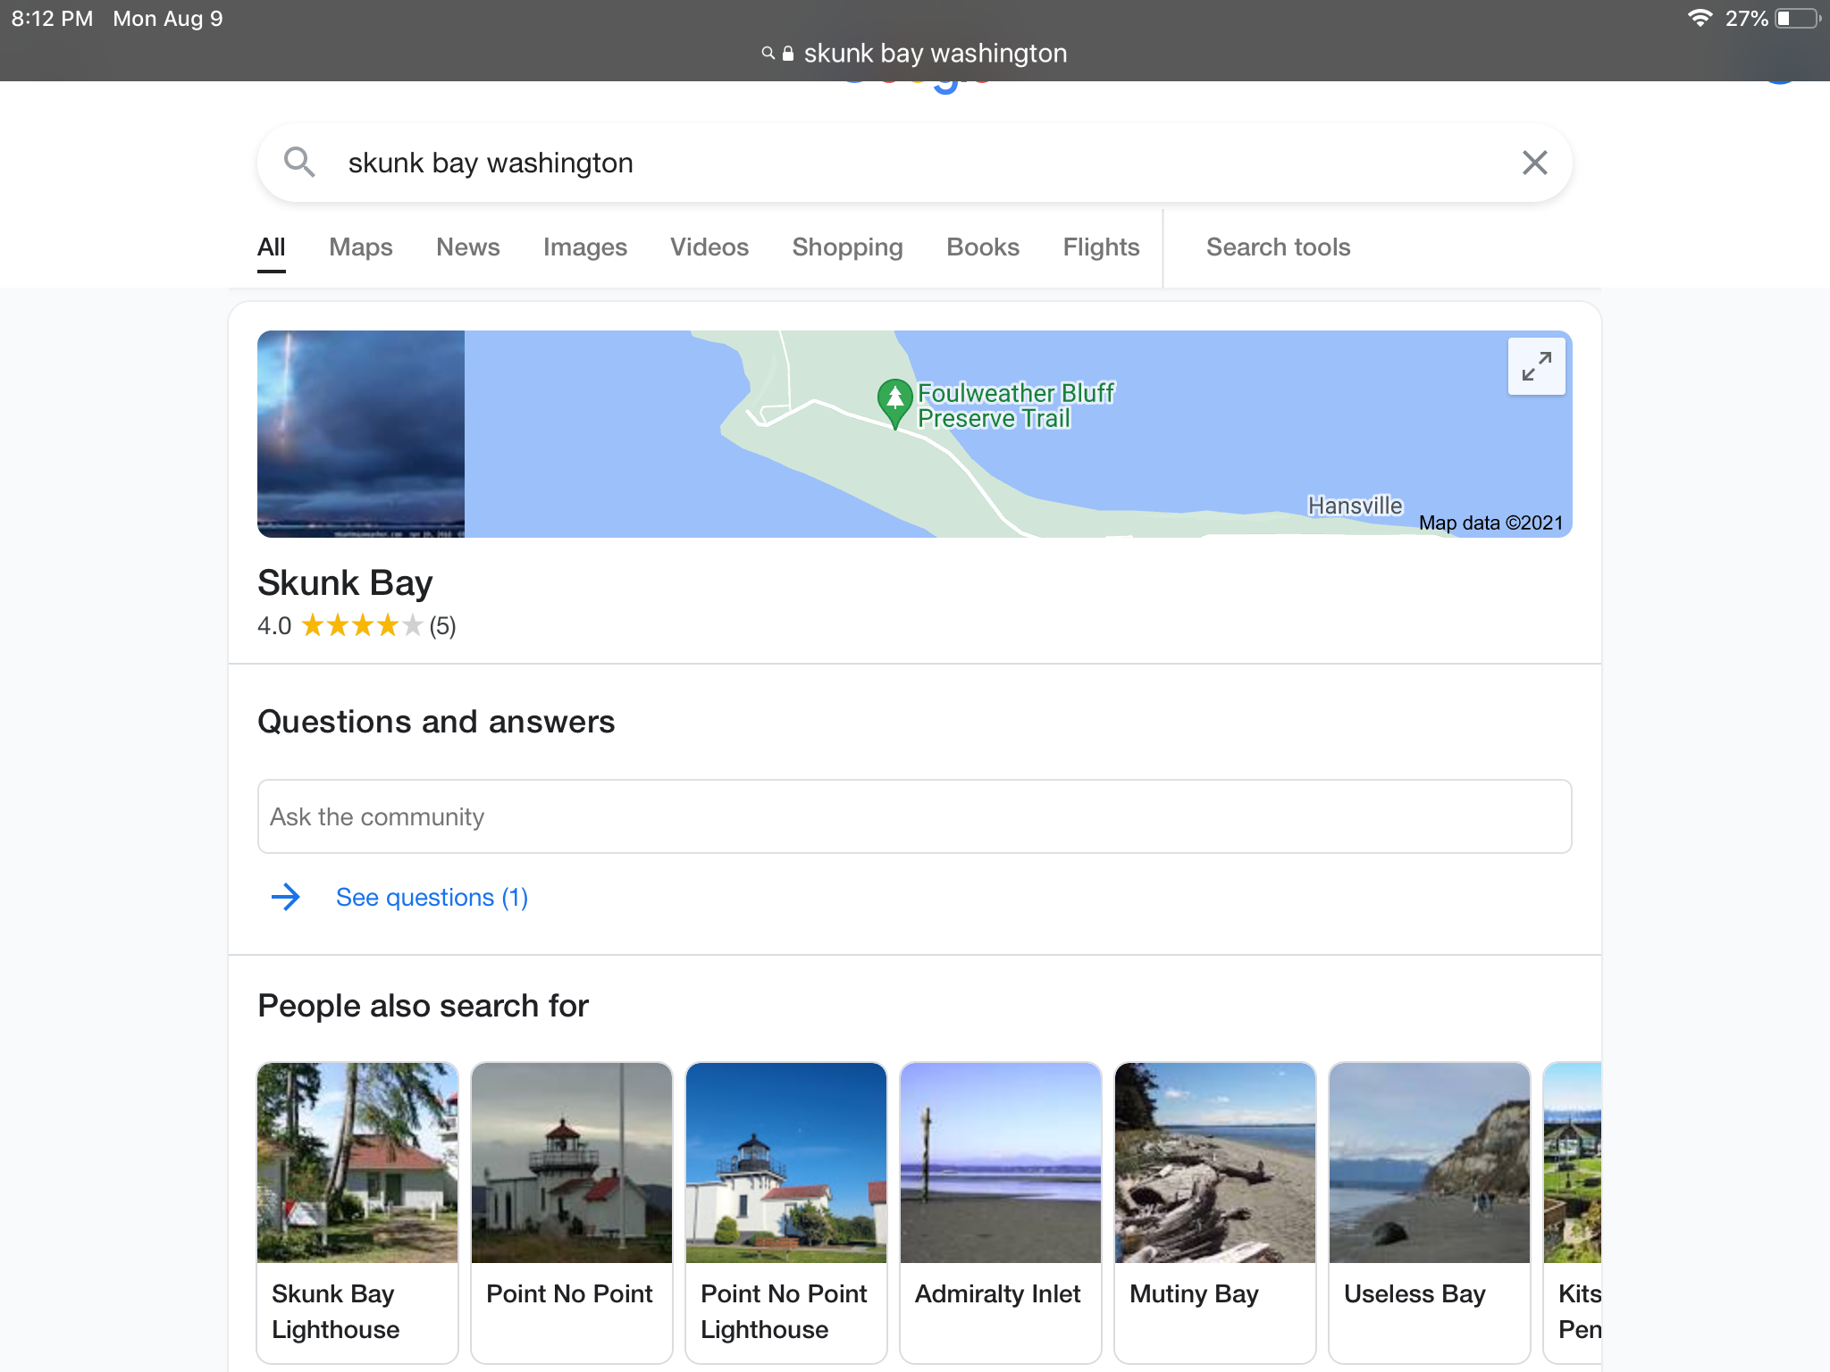Tap the battery indicator icon
The image size is (1830, 1372).
point(1798,18)
